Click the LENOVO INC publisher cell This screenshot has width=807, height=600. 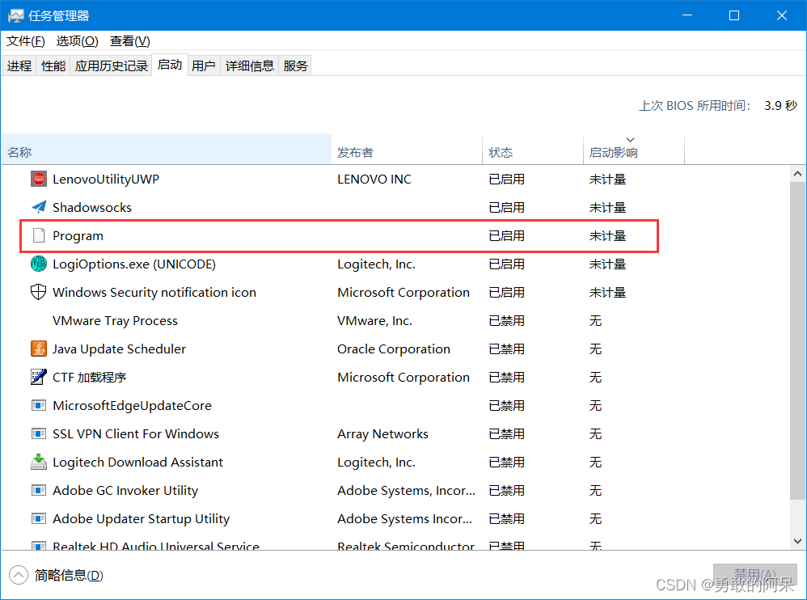point(374,179)
